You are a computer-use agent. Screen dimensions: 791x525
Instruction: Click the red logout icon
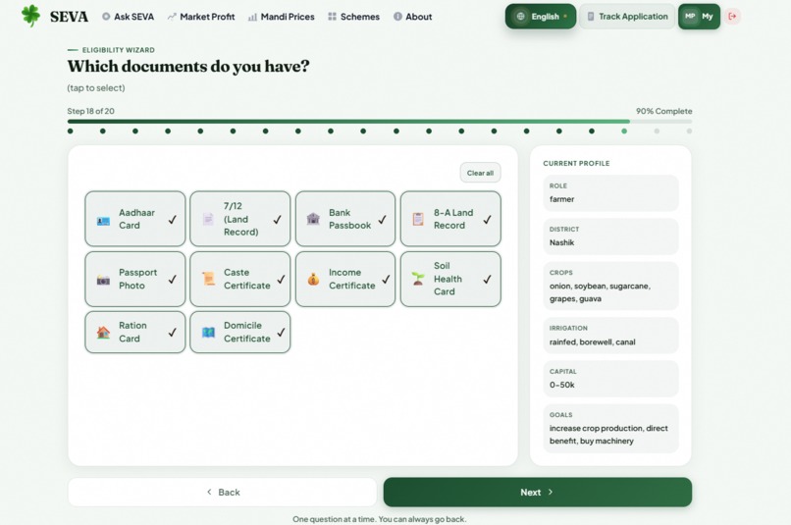pos(732,17)
